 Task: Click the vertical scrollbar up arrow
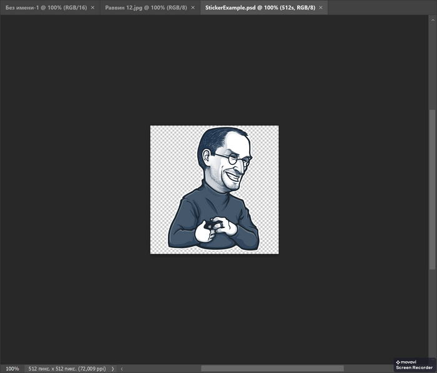tap(433, 20)
